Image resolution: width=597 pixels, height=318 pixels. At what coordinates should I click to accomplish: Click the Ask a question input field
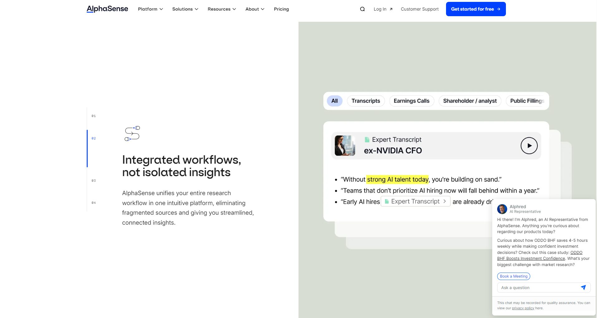[538, 288]
